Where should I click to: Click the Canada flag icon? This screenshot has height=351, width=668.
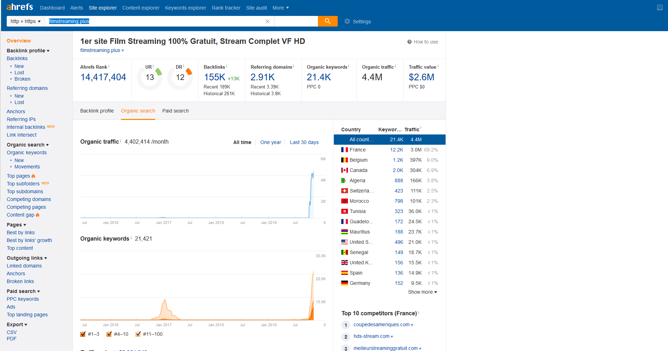[x=344, y=170]
